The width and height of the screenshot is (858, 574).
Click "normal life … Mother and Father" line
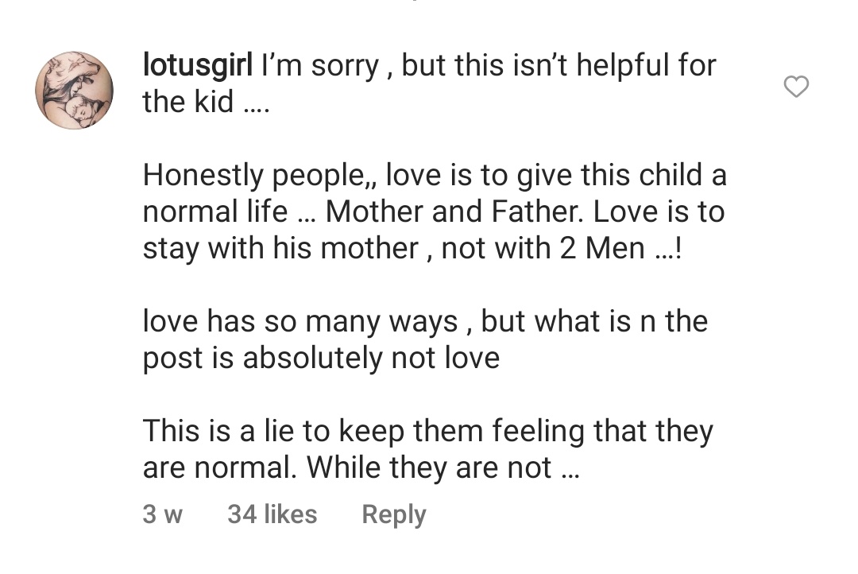click(434, 212)
